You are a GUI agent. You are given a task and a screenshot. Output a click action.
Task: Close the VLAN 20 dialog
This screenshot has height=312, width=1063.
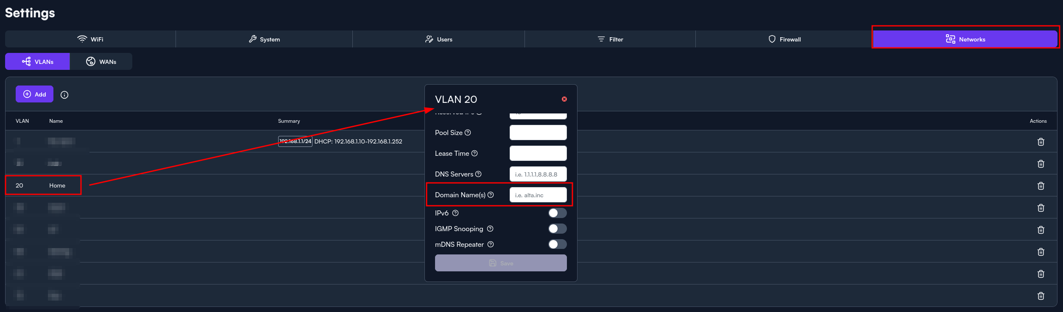pos(564,99)
